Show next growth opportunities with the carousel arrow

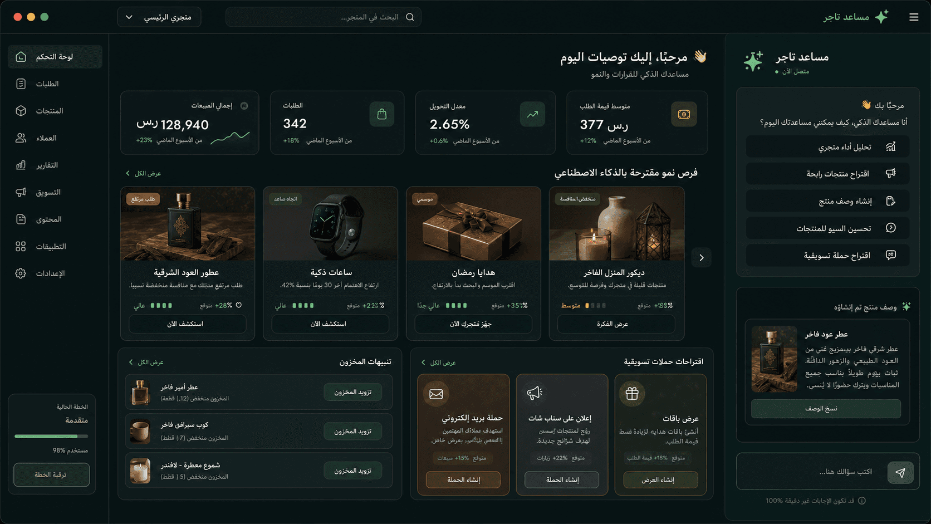pyautogui.click(x=702, y=258)
